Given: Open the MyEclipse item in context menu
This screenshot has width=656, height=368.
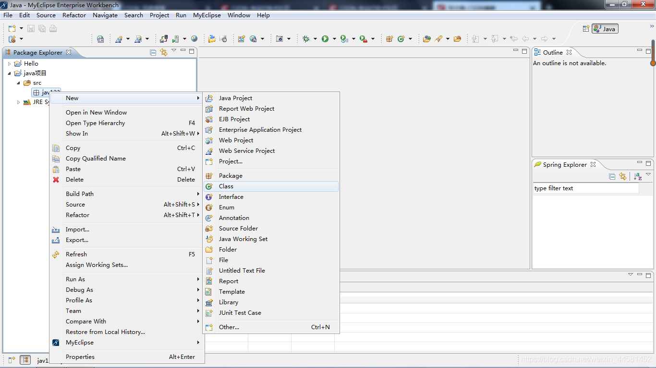Looking at the screenshot, I should pyautogui.click(x=127, y=343).
